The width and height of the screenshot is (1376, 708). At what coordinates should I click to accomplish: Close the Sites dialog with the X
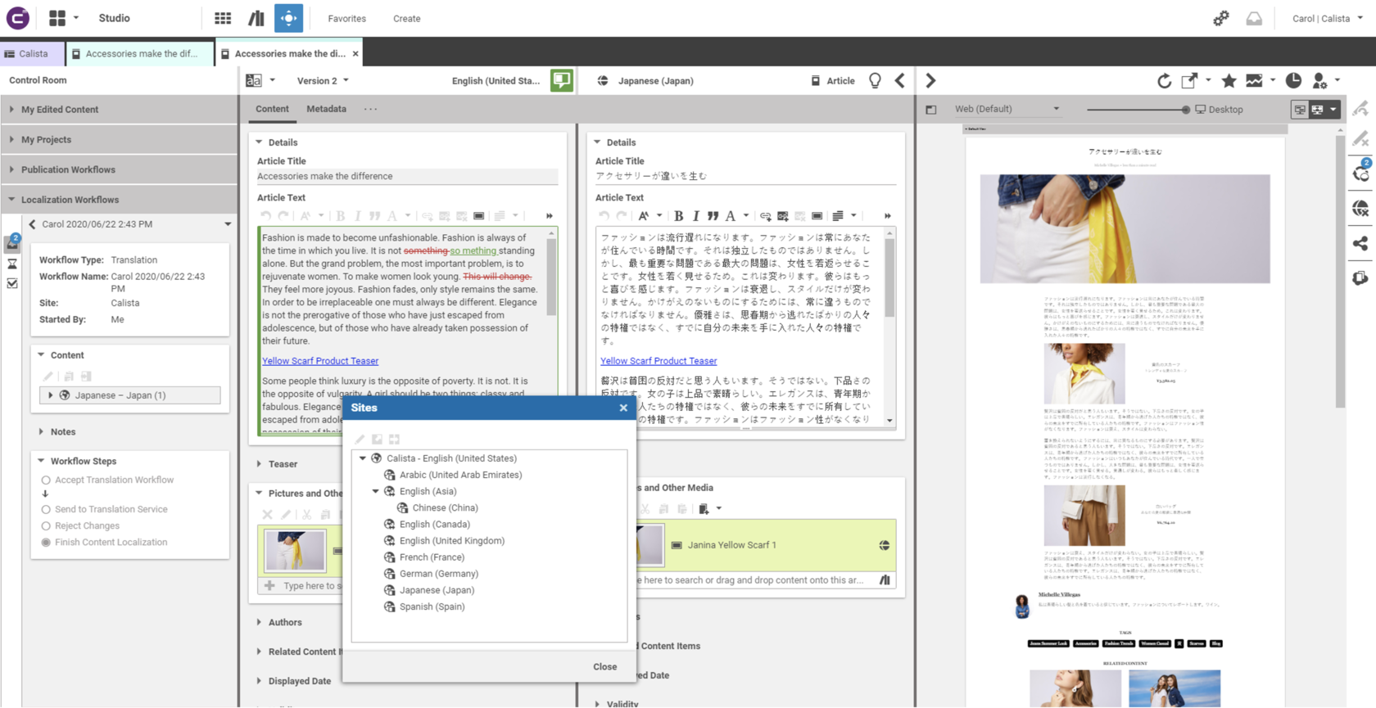coord(623,408)
